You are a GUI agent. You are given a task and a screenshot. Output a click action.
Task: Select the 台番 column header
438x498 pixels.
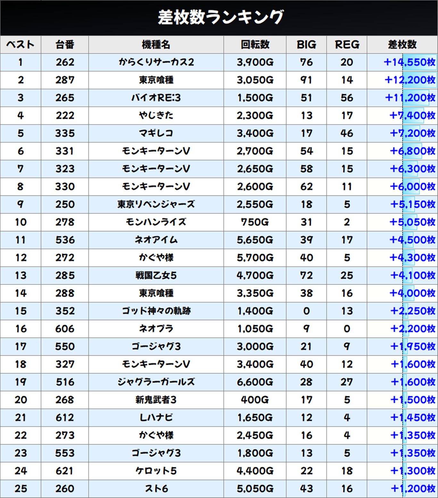(65, 44)
